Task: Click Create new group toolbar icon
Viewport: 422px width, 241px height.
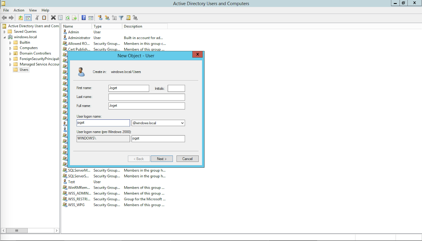Action: [x=107, y=18]
